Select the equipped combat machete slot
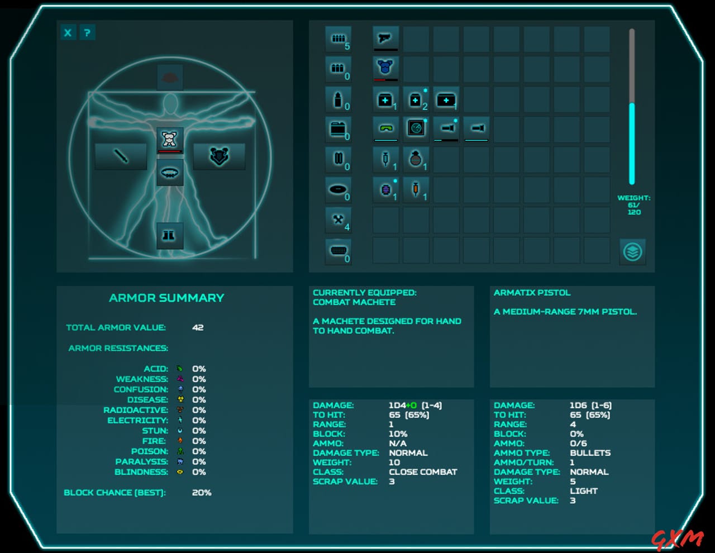The height and width of the screenshot is (553, 715). click(x=121, y=156)
